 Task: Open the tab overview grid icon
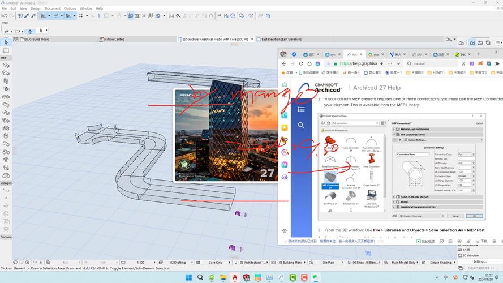[15, 39]
